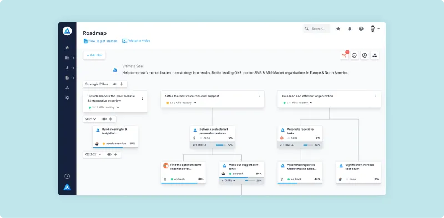Open the star favorites icon
The height and width of the screenshot is (218, 444).
pos(338,29)
